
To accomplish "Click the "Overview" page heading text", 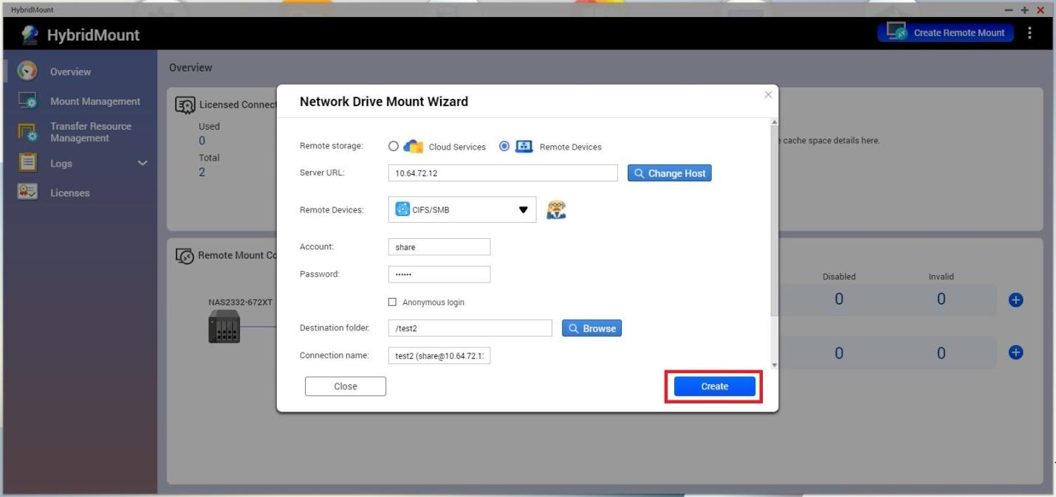I will (x=191, y=68).
